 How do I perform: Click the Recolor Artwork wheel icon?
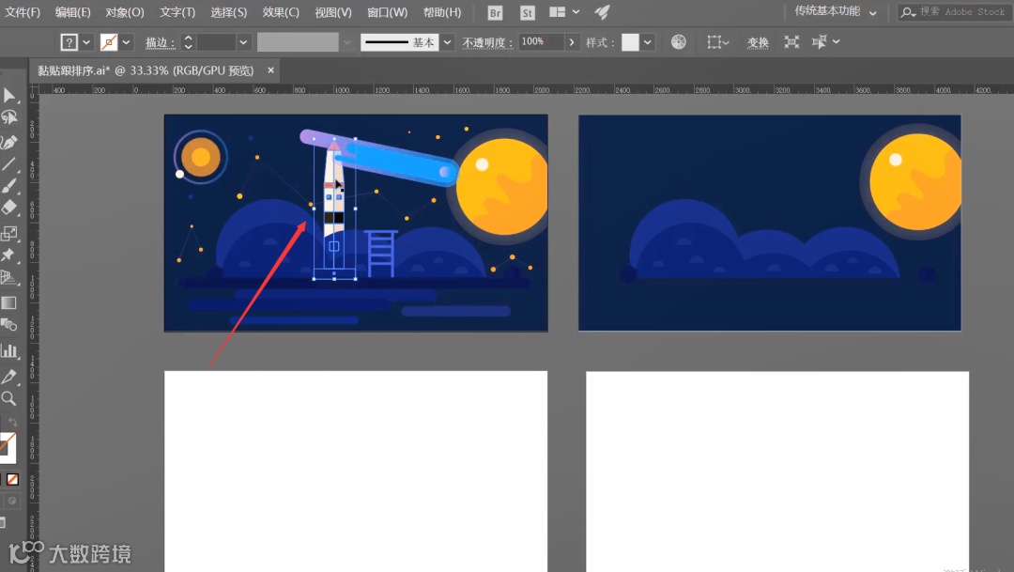click(x=679, y=42)
